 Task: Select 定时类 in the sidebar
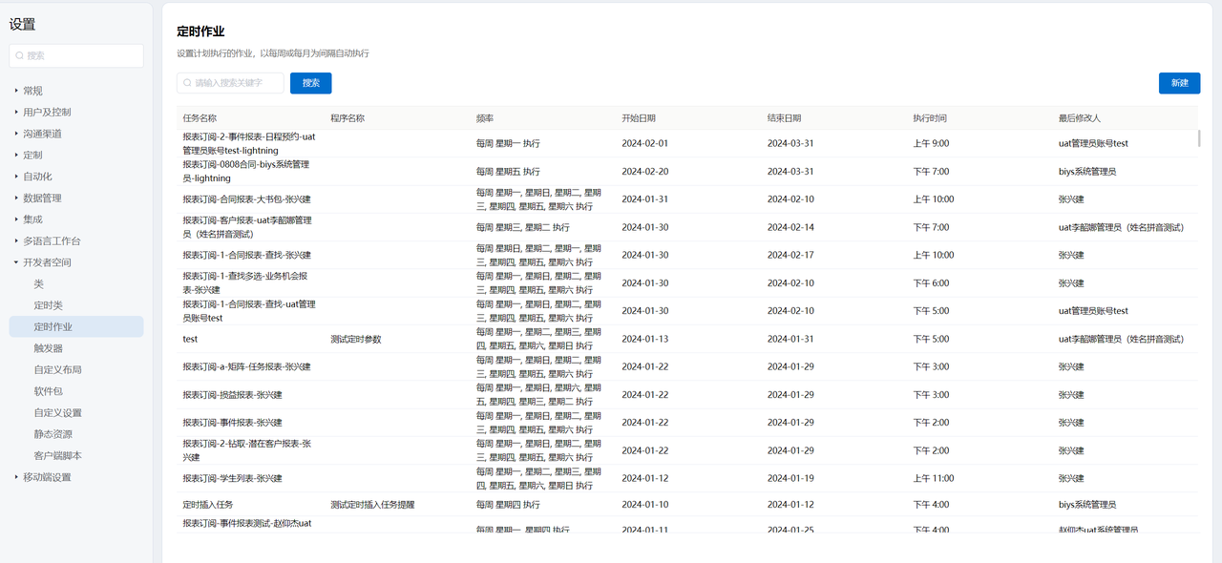[49, 305]
